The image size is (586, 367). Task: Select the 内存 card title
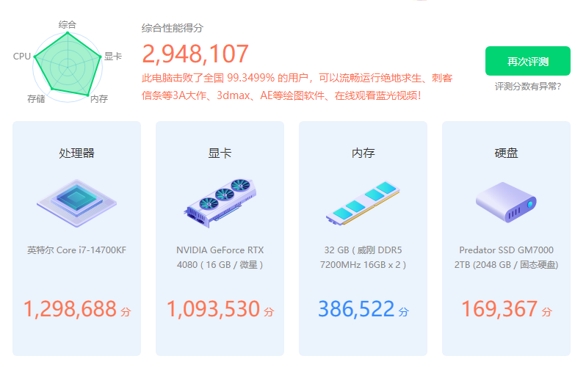pos(363,153)
